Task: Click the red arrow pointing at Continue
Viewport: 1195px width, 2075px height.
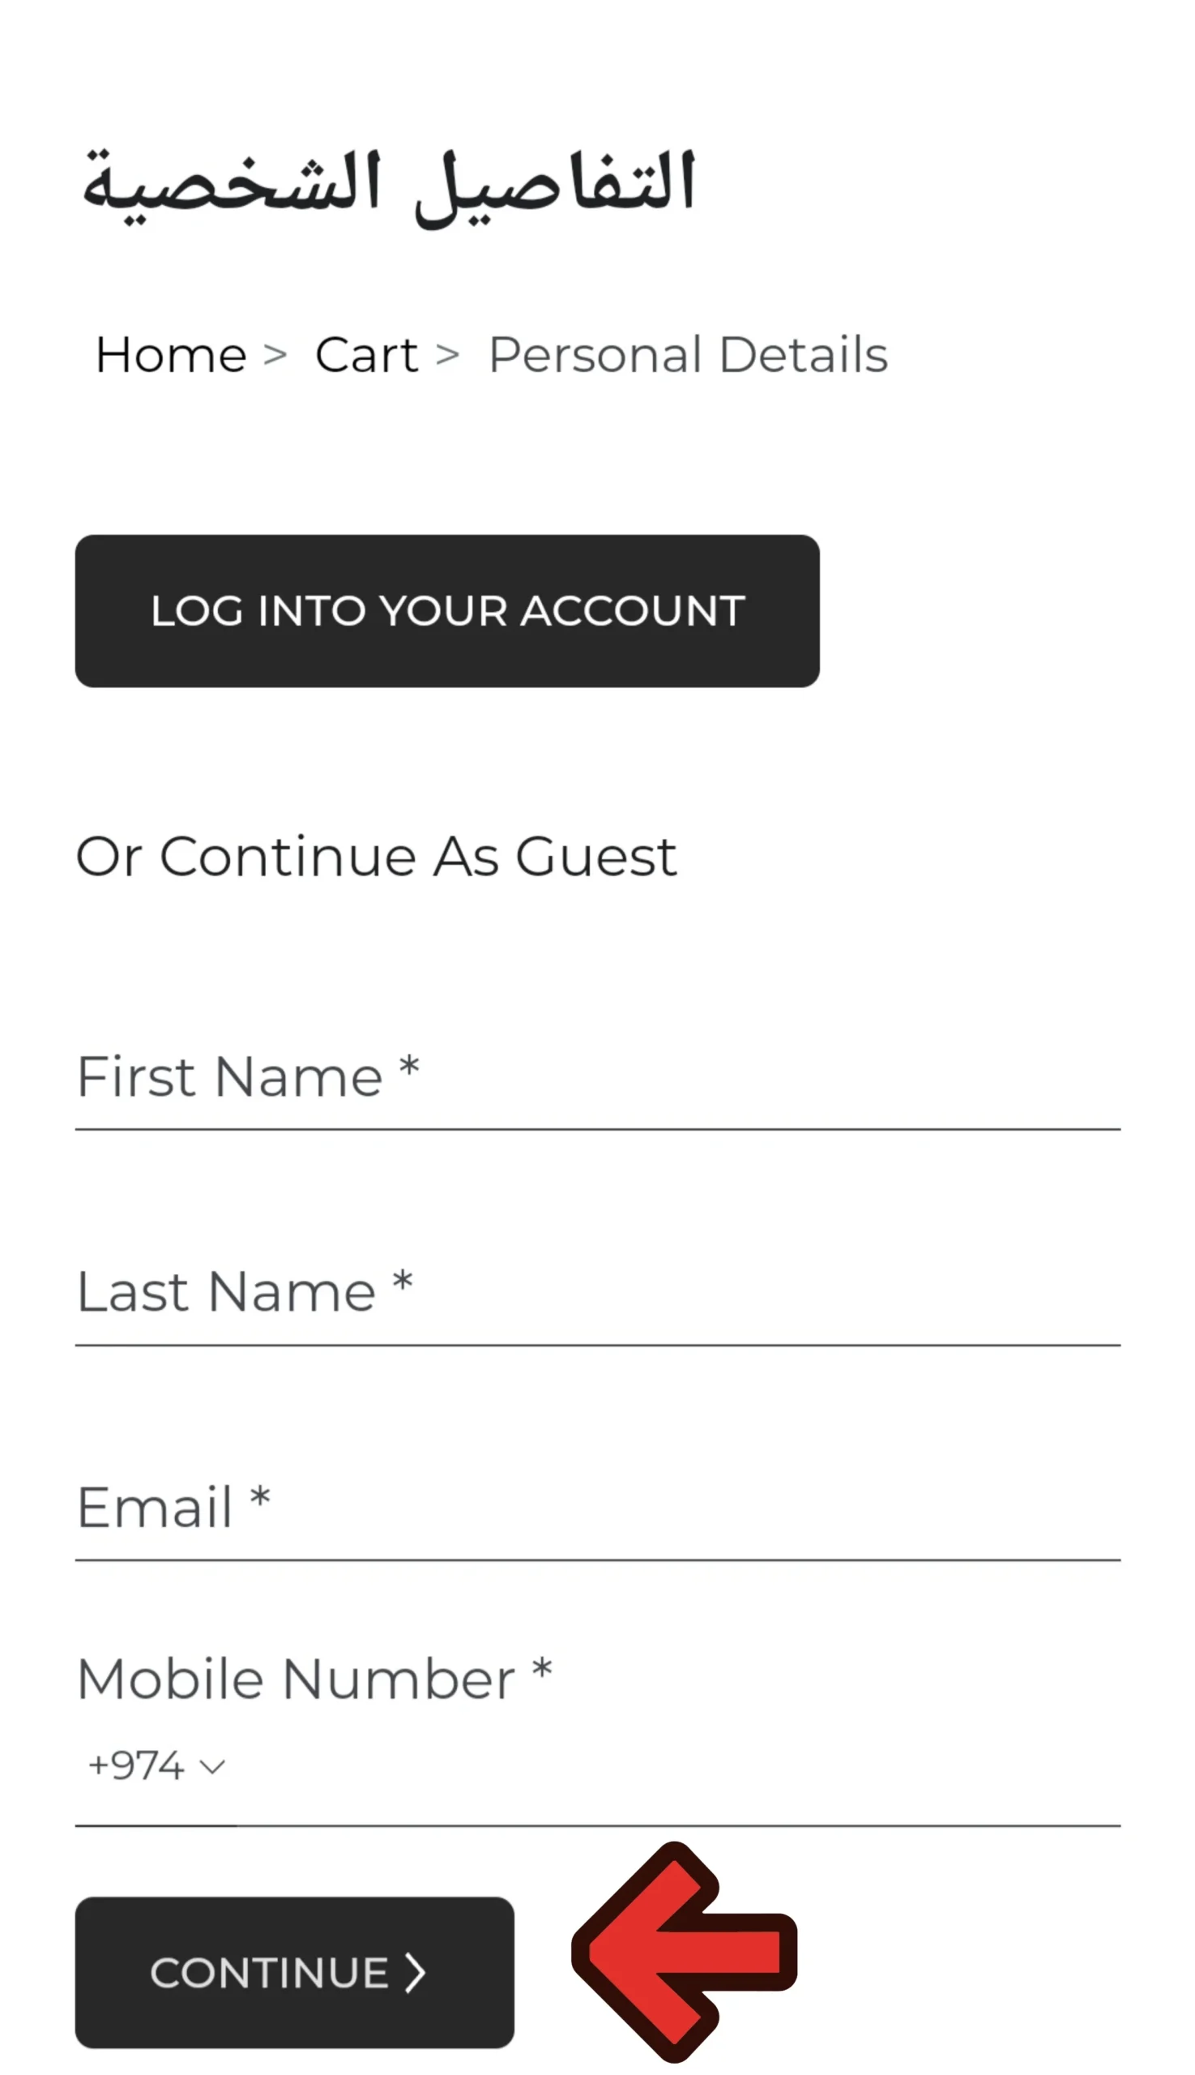Action: coord(683,1951)
